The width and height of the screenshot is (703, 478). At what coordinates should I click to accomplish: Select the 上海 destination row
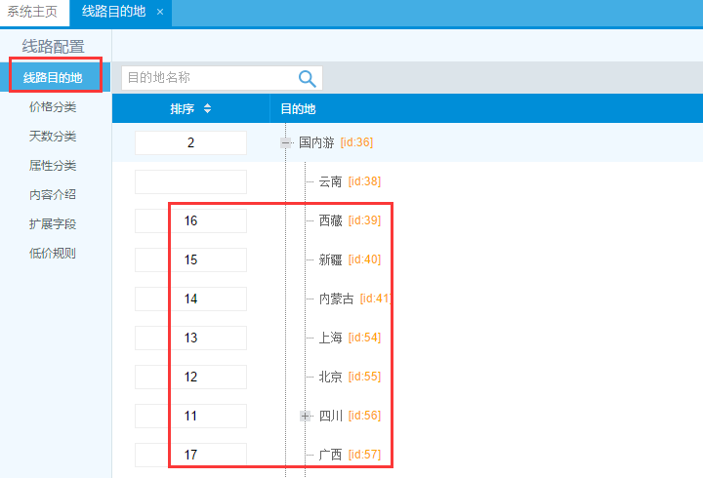[330, 338]
